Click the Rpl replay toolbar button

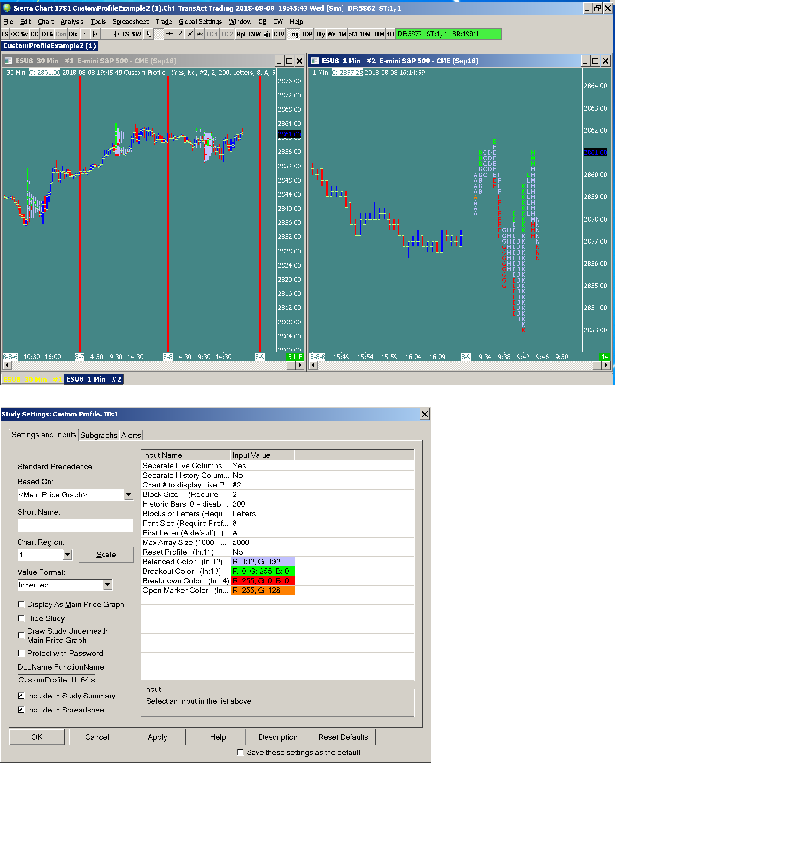click(x=241, y=34)
